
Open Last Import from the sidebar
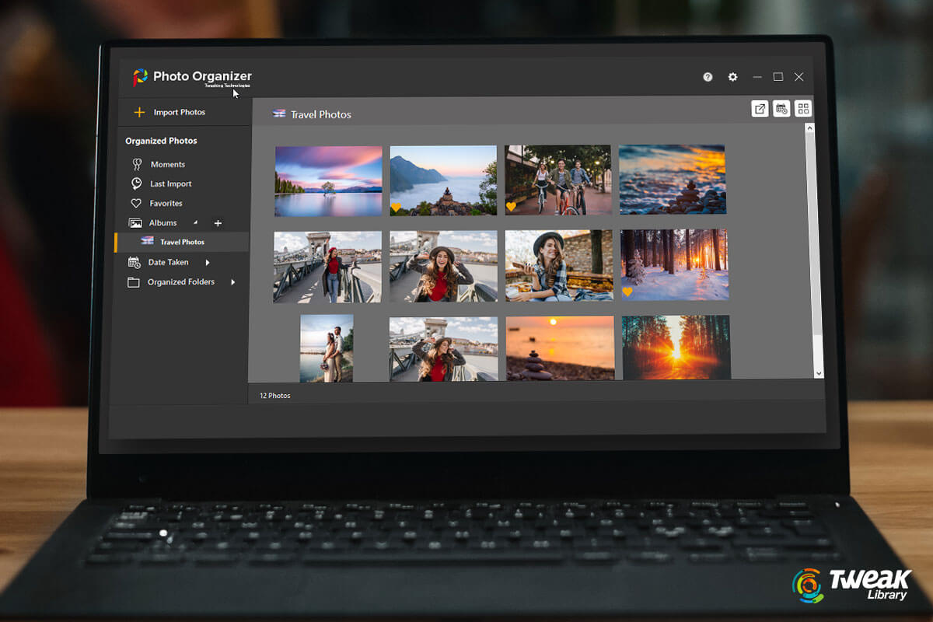(169, 183)
